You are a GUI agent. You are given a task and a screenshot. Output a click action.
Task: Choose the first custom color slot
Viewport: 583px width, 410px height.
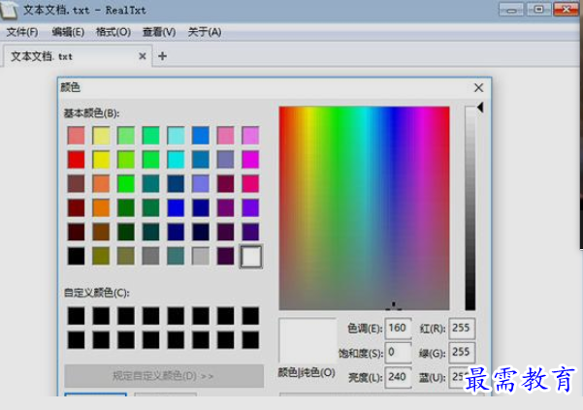click(x=77, y=316)
